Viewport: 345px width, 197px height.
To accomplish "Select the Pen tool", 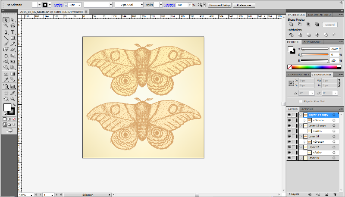I will (6, 32).
